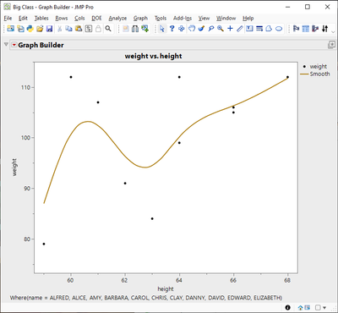This screenshot has width=338, height=313.
Task: Click the flag icon in the right toolbar
Action: 296,29
